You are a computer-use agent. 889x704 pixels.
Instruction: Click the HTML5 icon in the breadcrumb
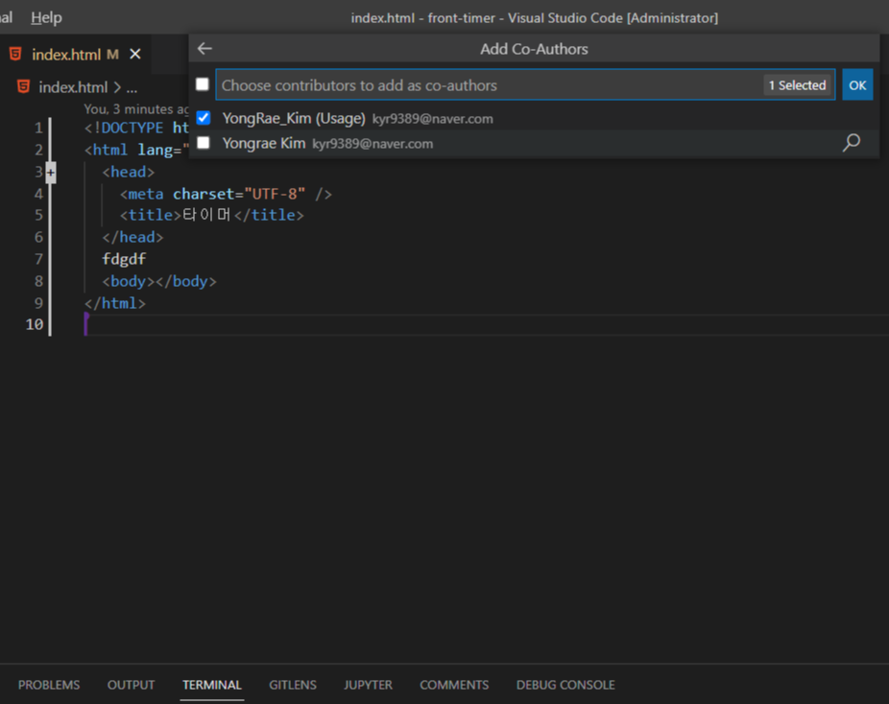click(23, 86)
